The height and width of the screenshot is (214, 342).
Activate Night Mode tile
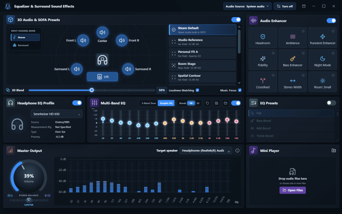(322, 60)
